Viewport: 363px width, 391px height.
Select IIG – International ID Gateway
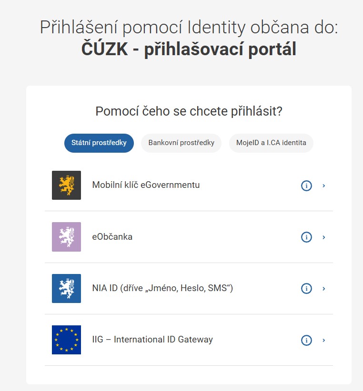152,340
